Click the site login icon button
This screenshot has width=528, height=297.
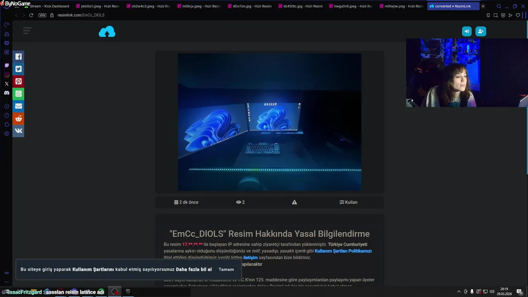[x=467, y=31]
